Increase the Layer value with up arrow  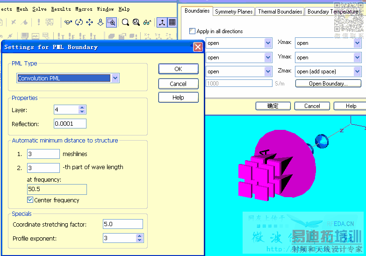82,107
